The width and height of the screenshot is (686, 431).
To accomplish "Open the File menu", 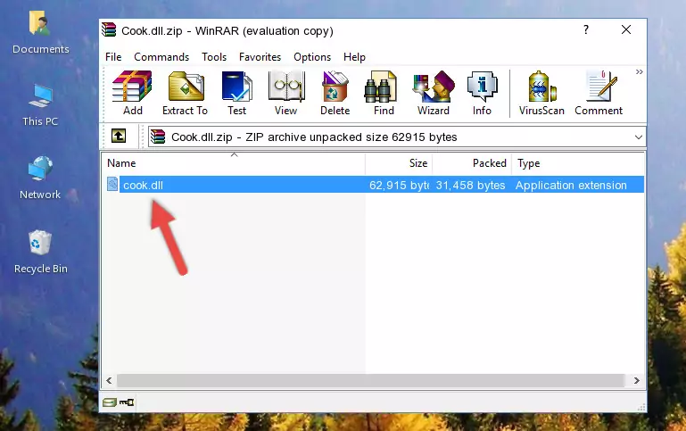I will 113,57.
